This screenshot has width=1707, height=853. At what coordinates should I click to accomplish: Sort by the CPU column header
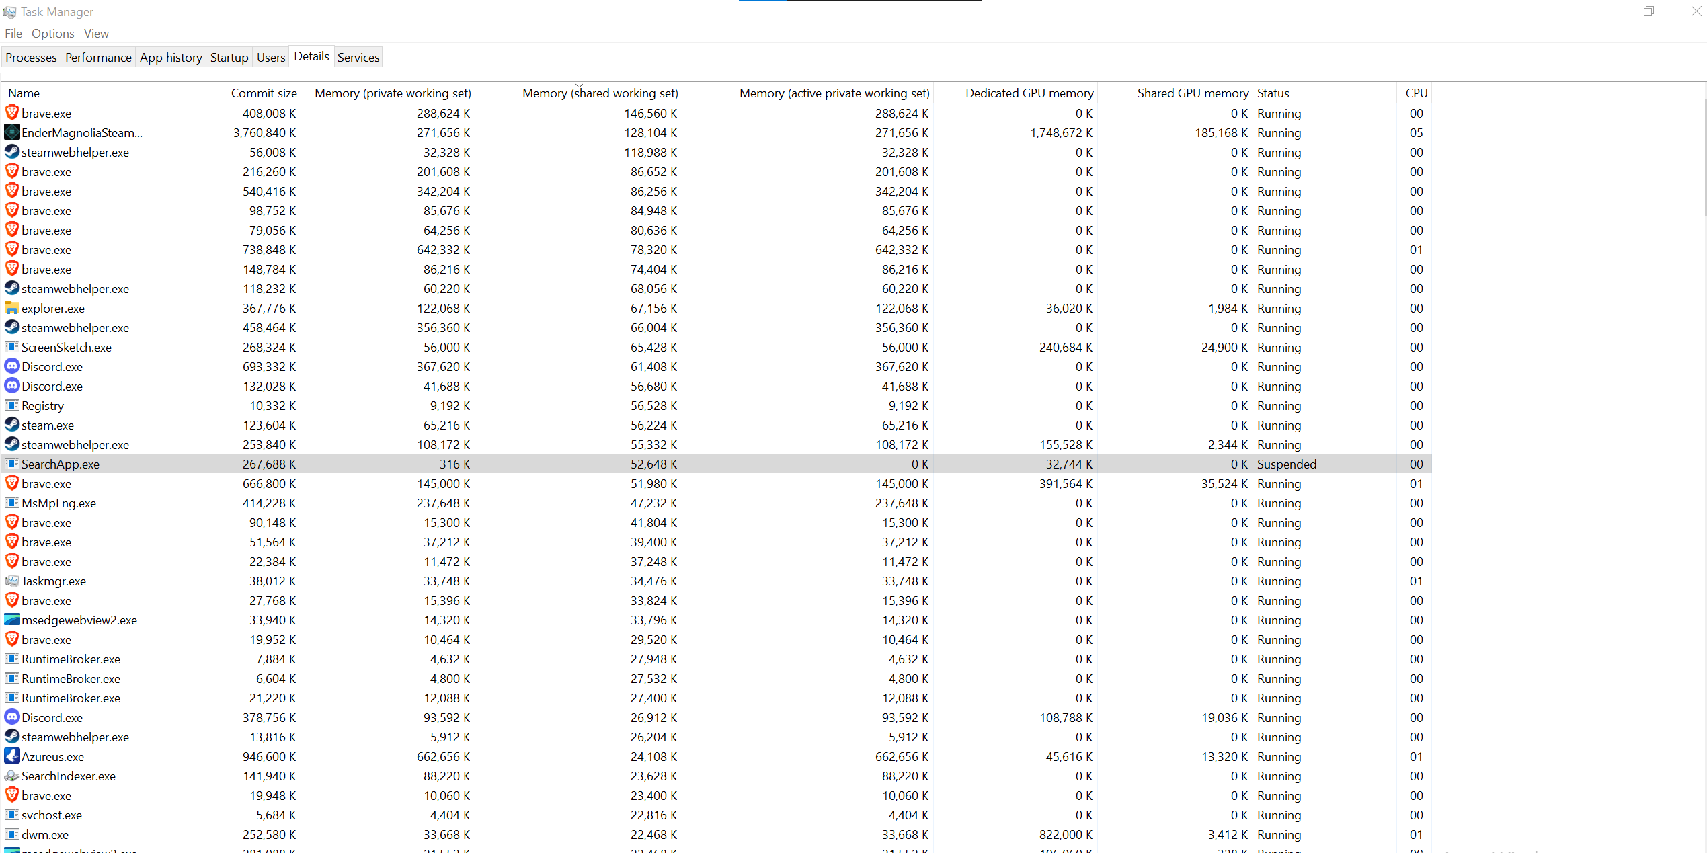1415,93
